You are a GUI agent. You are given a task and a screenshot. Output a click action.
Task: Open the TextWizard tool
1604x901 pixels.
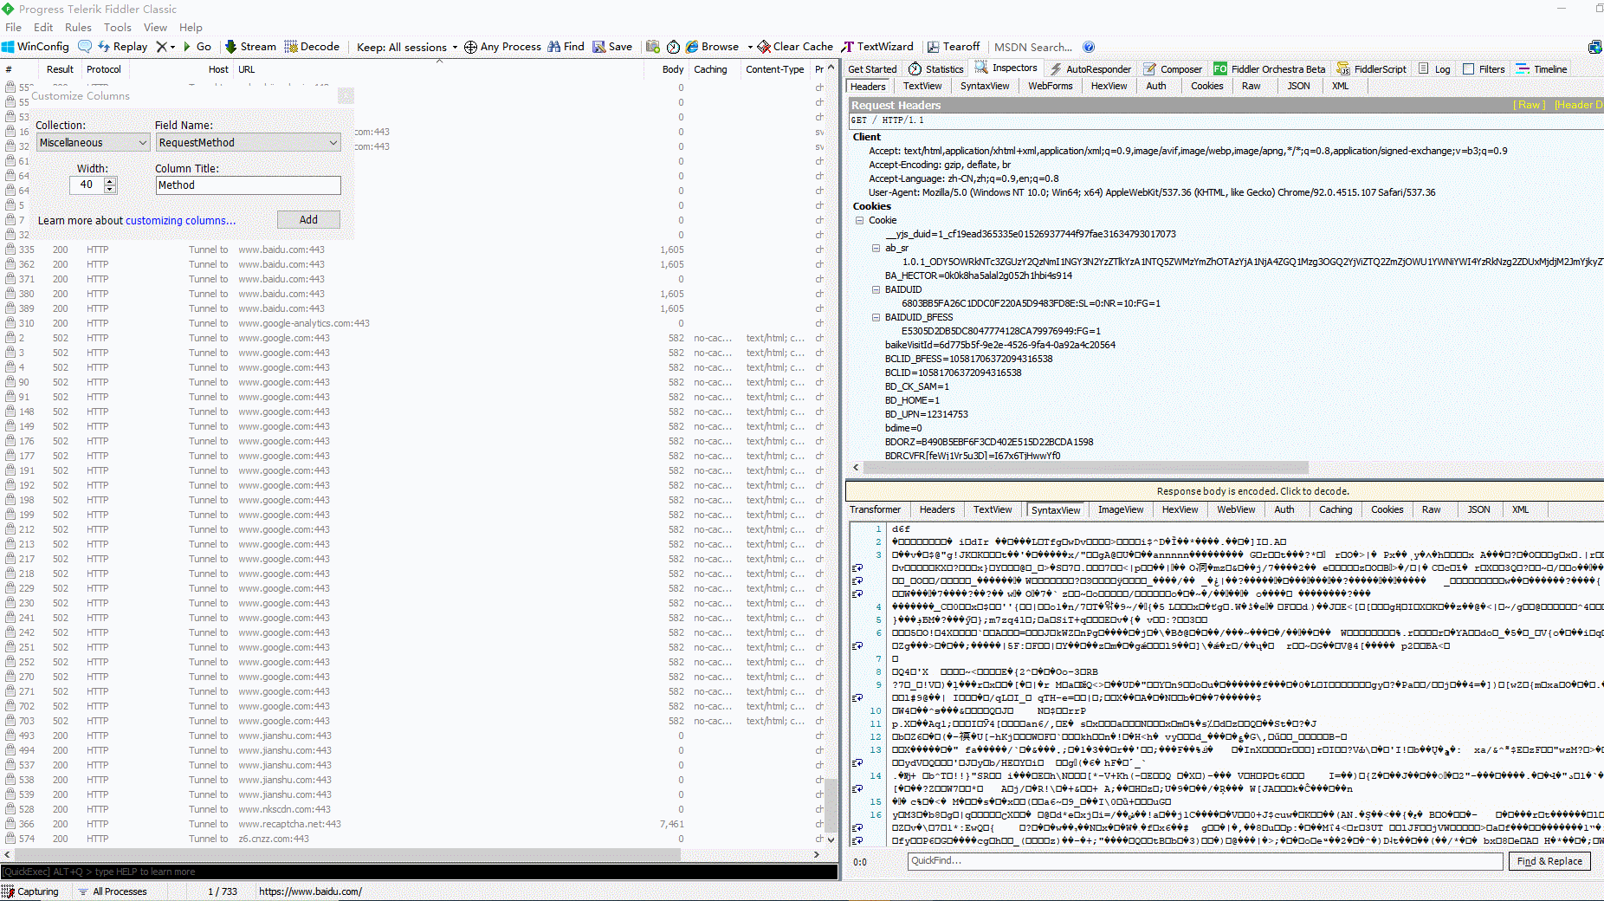click(877, 47)
